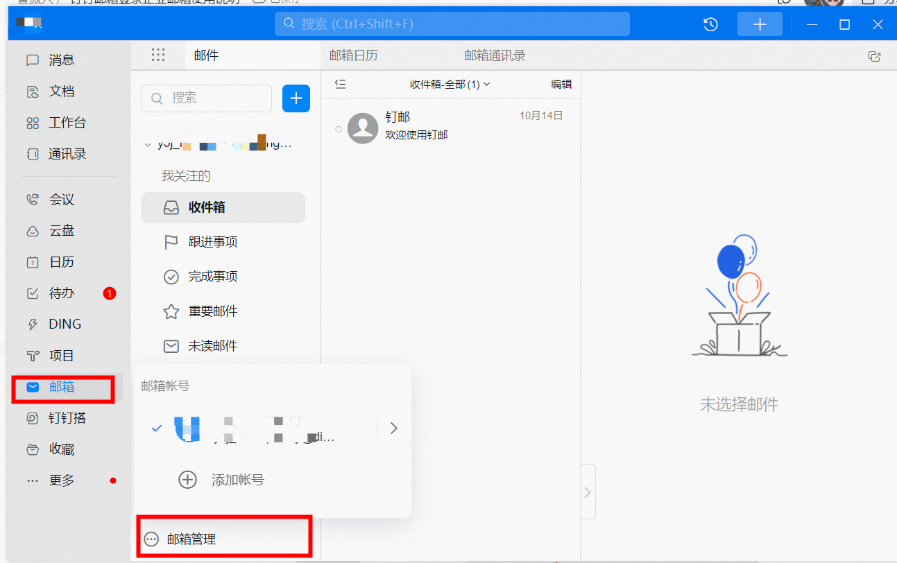Collapse the folder list with the 收件箱 header icon
This screenshot has height=563, width=897.
(x=340, y=84)
